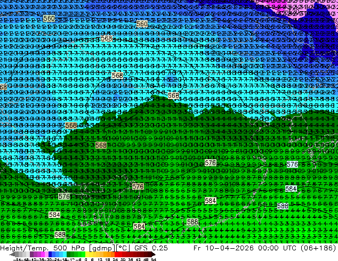The height and width of the screenshot is (261, 338).
Task: Click the gray left arrow of the color scale
Action: coord(12,254)
